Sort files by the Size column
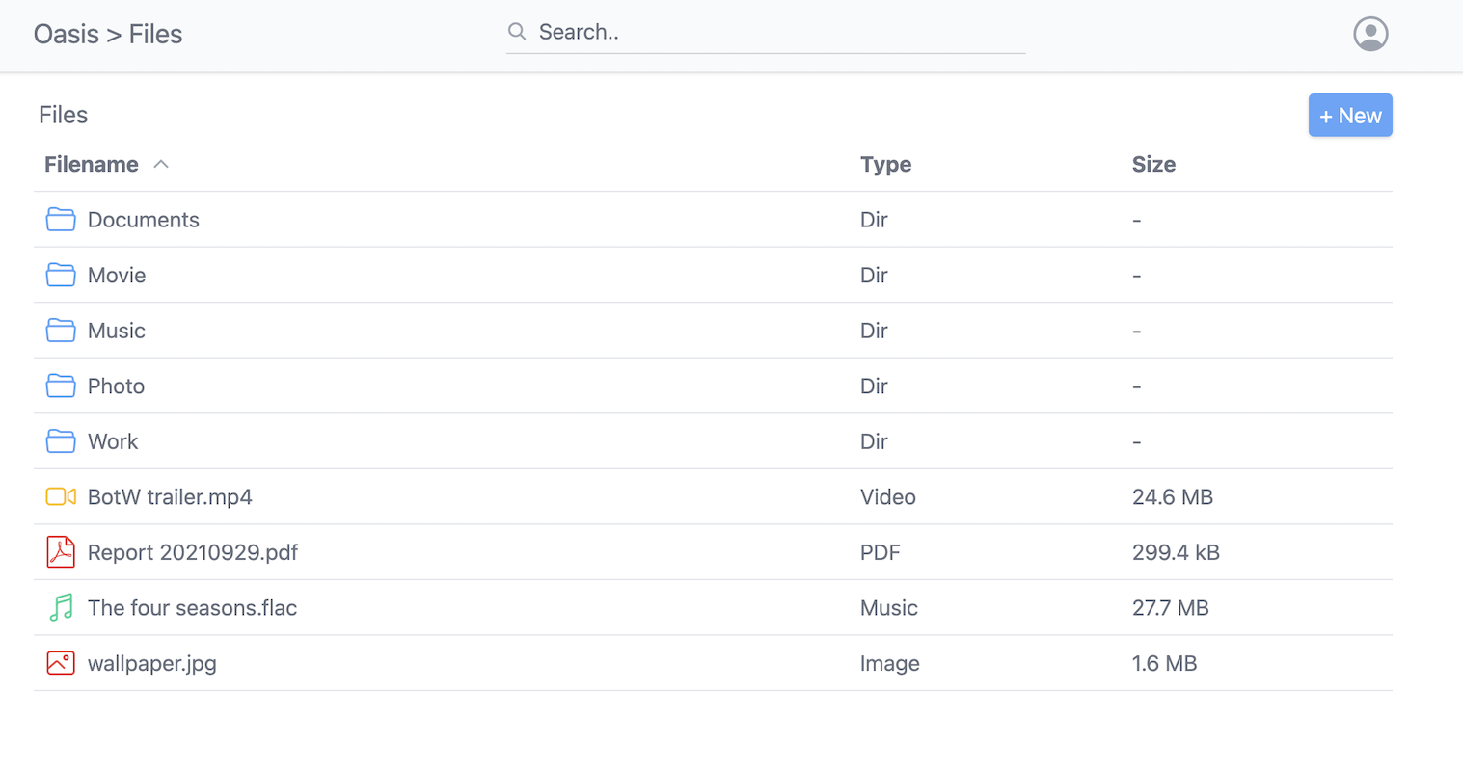This screenshot has width=1463, height=771. [1153, 164]
